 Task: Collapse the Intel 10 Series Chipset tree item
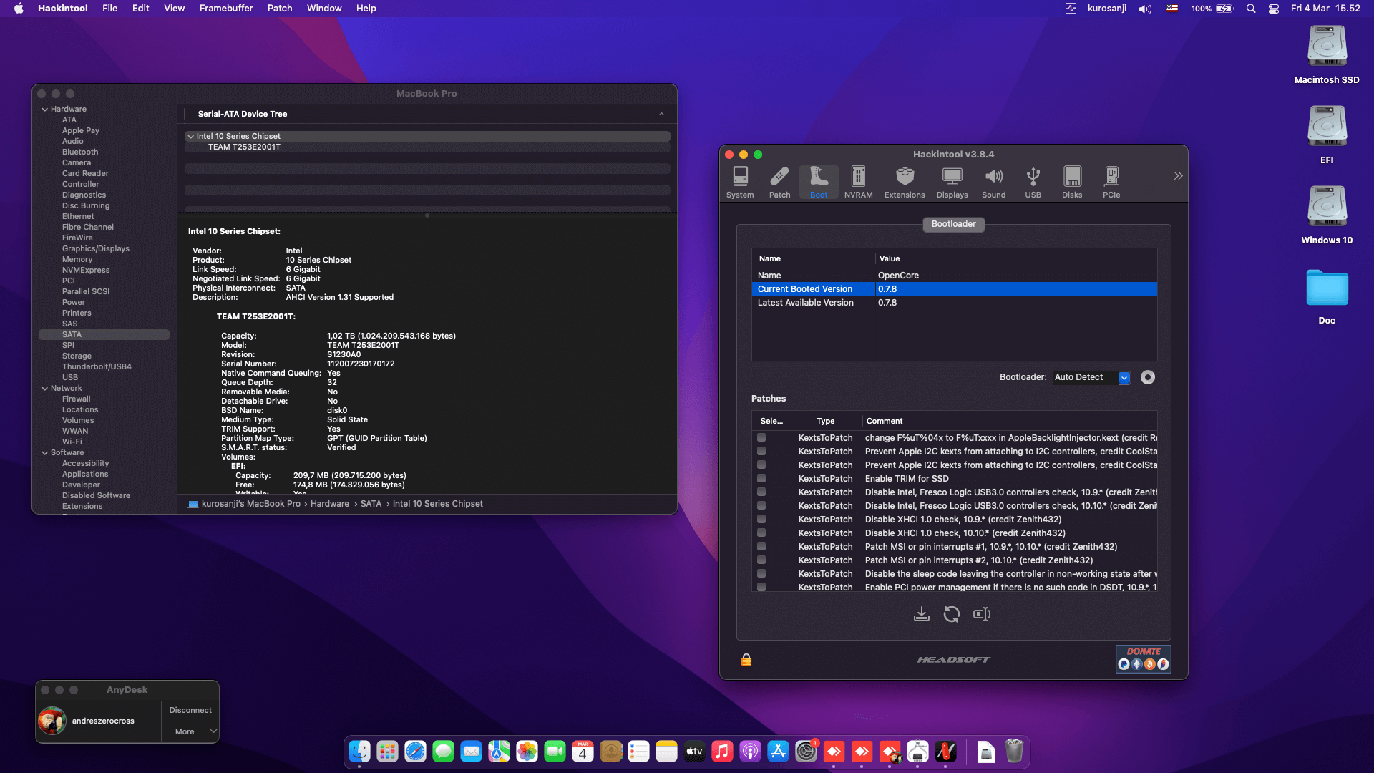pos(191,136)
